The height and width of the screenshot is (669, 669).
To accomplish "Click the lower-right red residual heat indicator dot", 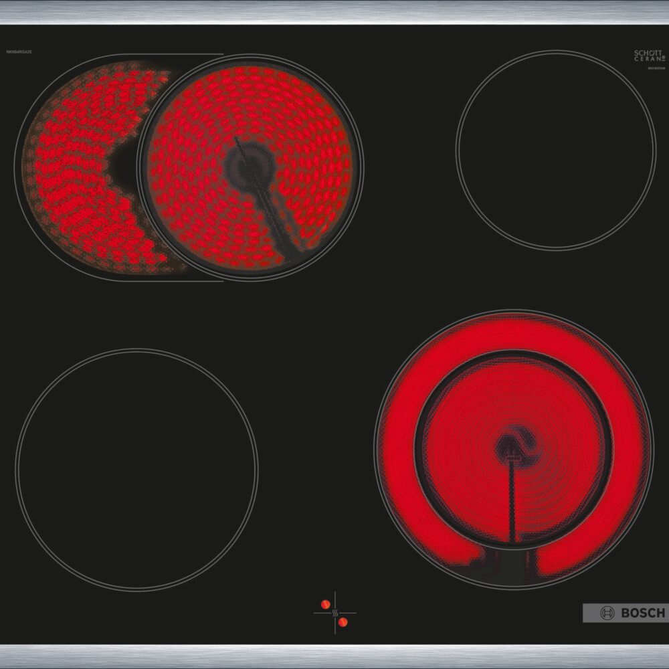I will pos(343,622).
